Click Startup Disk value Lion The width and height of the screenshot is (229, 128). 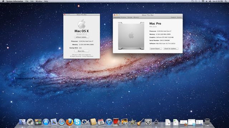[80, 48]
